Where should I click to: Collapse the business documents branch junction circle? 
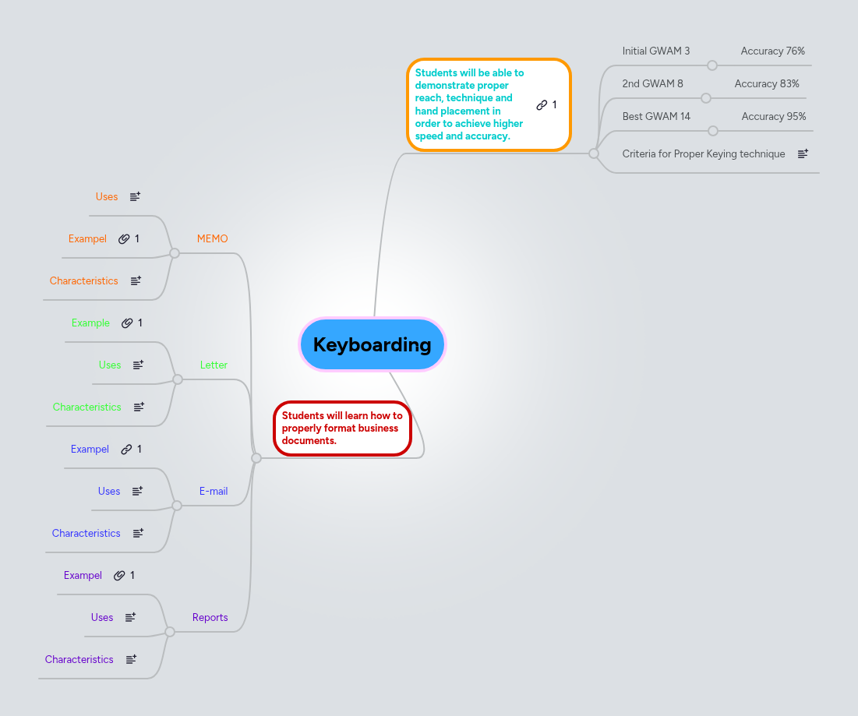tap(256, 458)
